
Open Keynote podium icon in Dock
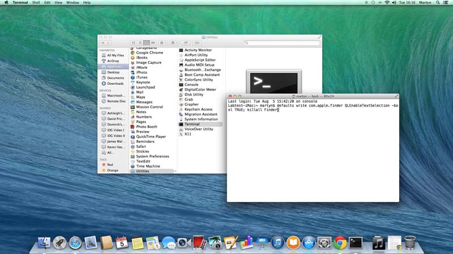(x=262, y=243)
